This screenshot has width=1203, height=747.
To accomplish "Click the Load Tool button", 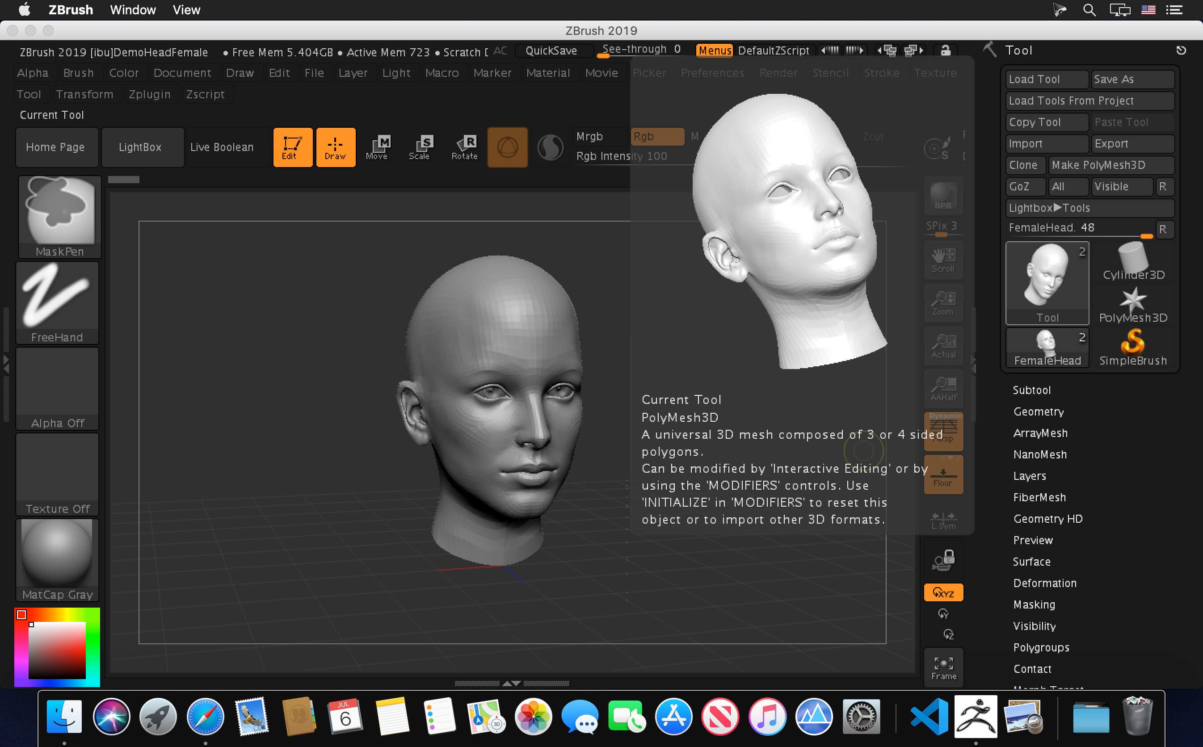I will coord(1047,79).
